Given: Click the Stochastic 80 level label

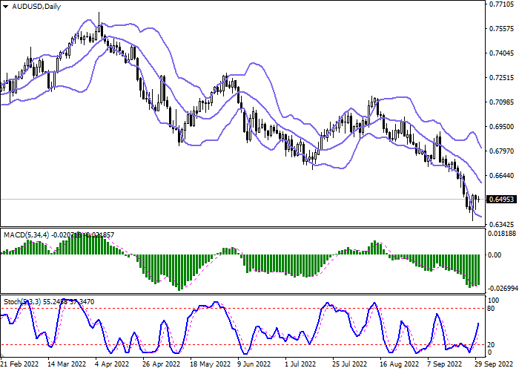Looking at the screenshot, I should click(x=492, y=308).
